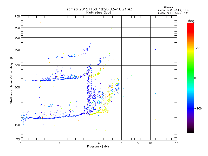Click the plot title 'Tromsø 20151130 18:20:00-18:21:43'
Screen dimensions: 208x156
pyautogui.click(x=99, y=9)
